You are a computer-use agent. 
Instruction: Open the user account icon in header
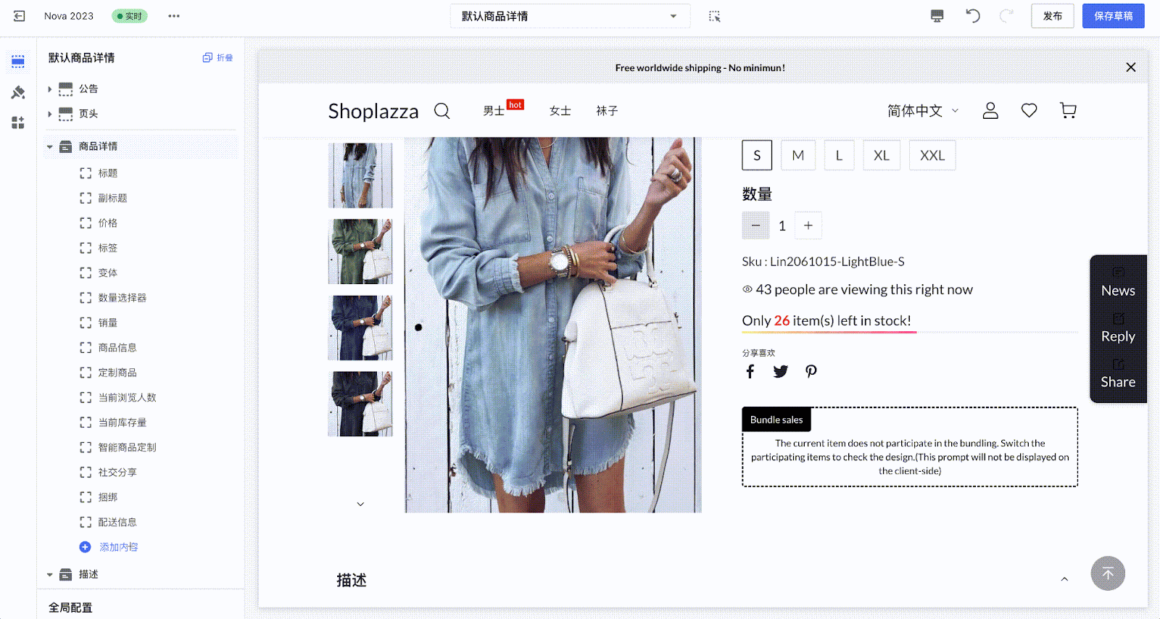tap(990, 110)
